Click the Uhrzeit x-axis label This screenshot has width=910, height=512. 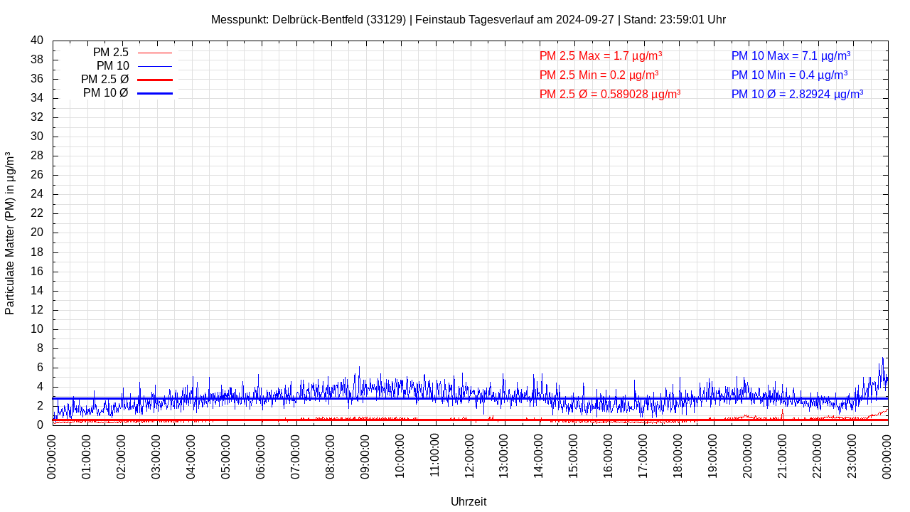469,501
